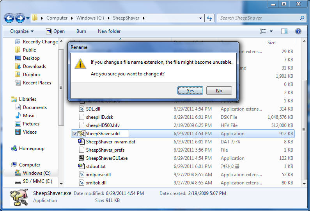Click SheepShaver.old application icon
The image size is (310, 211).
pyautogui.click(x=81, y=133)
